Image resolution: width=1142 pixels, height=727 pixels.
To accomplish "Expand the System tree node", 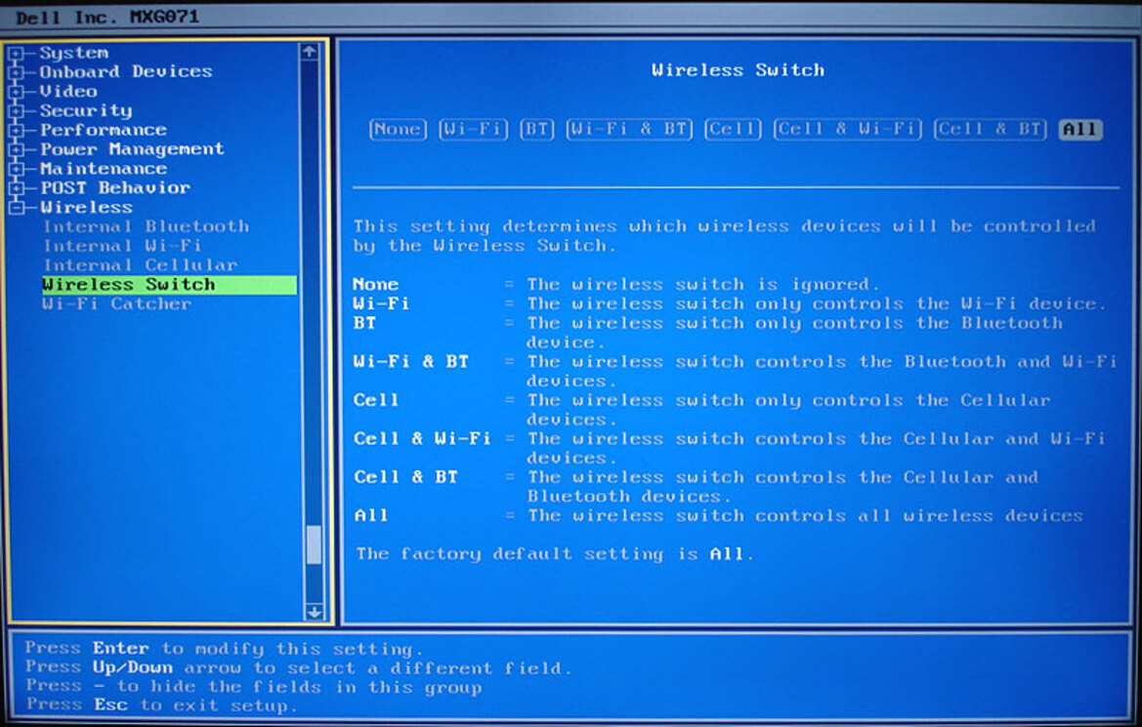I will [x=16, y=53].
